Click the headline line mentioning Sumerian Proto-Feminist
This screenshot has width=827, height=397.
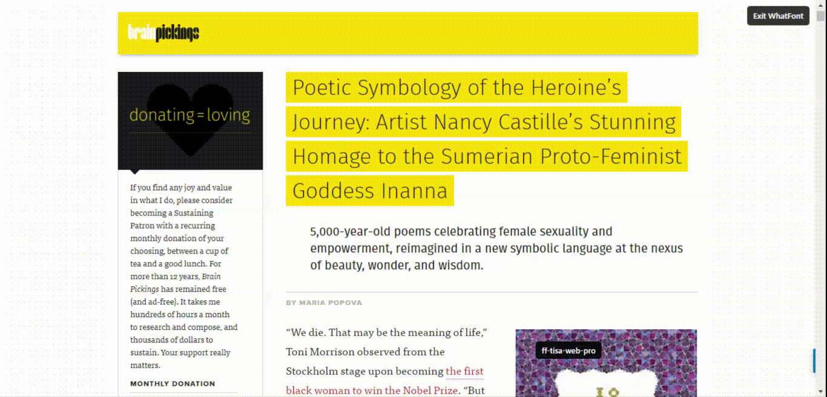coord(487,156)
